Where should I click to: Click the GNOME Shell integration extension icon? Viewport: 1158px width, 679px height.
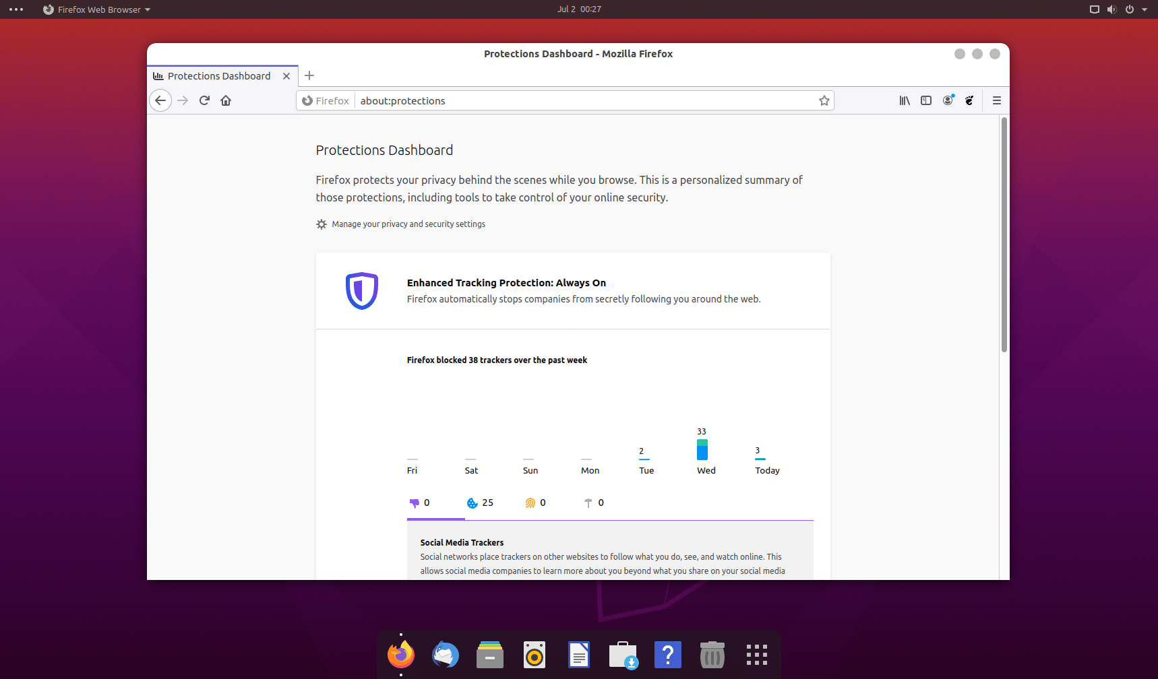pyautogui.click(x=969, y=100)
